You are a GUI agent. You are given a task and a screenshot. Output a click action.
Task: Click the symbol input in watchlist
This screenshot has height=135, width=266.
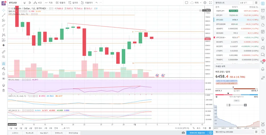point(246,3)
